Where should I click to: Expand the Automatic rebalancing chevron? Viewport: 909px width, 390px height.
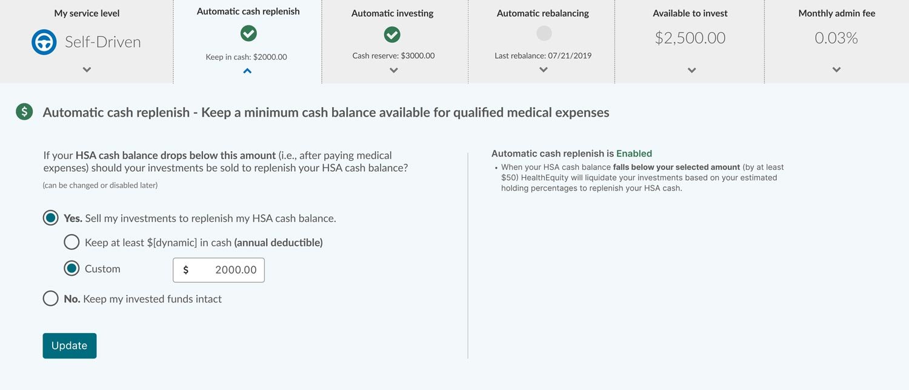(x=544, y=70)
